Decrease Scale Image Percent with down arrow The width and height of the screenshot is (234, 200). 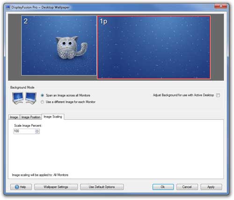pyautogui.click(x=37, y=132)
